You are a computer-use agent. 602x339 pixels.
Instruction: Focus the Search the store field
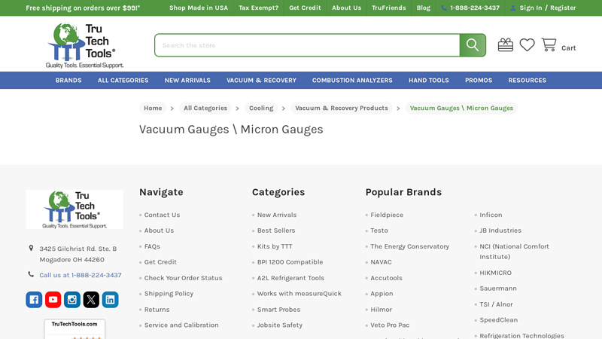coord(307,45)
